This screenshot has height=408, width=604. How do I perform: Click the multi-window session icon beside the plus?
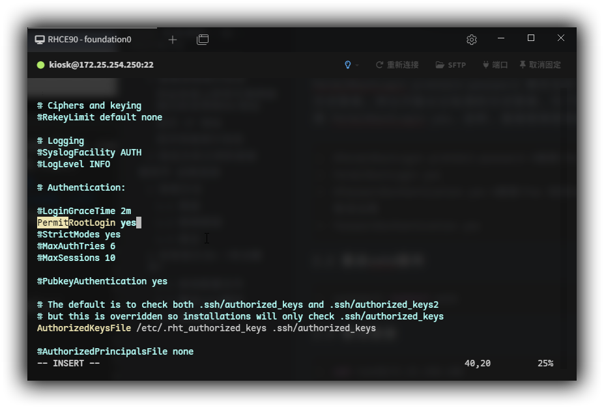[203, 40]
